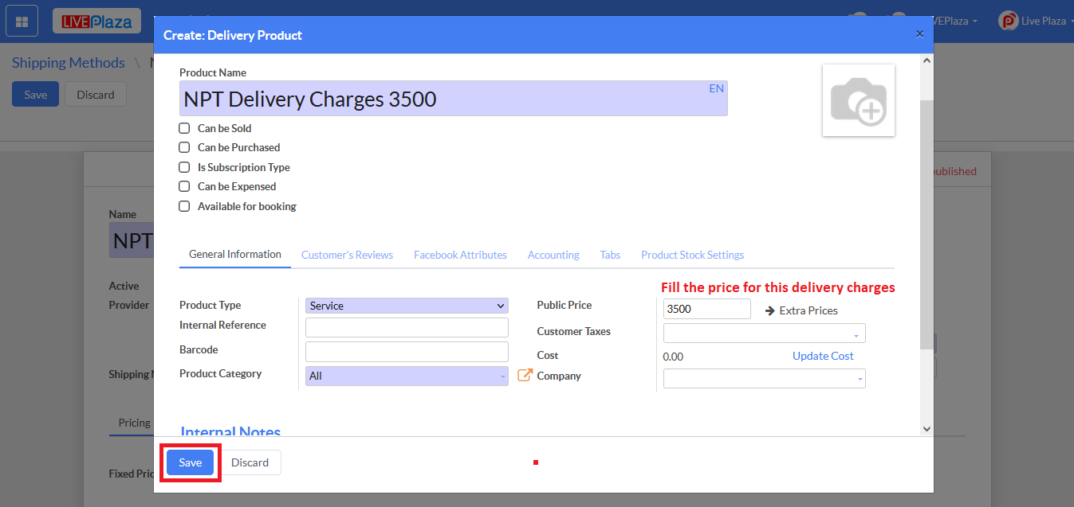Click the Update Cost link
Image resolution: width=1074 pixels, height=507 pixels.
pyautogui.click(x=823, y=356)
